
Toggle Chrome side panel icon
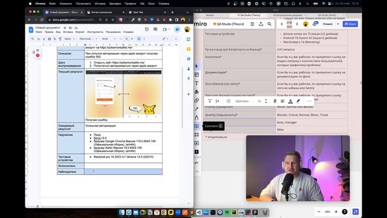coord(177,19)
